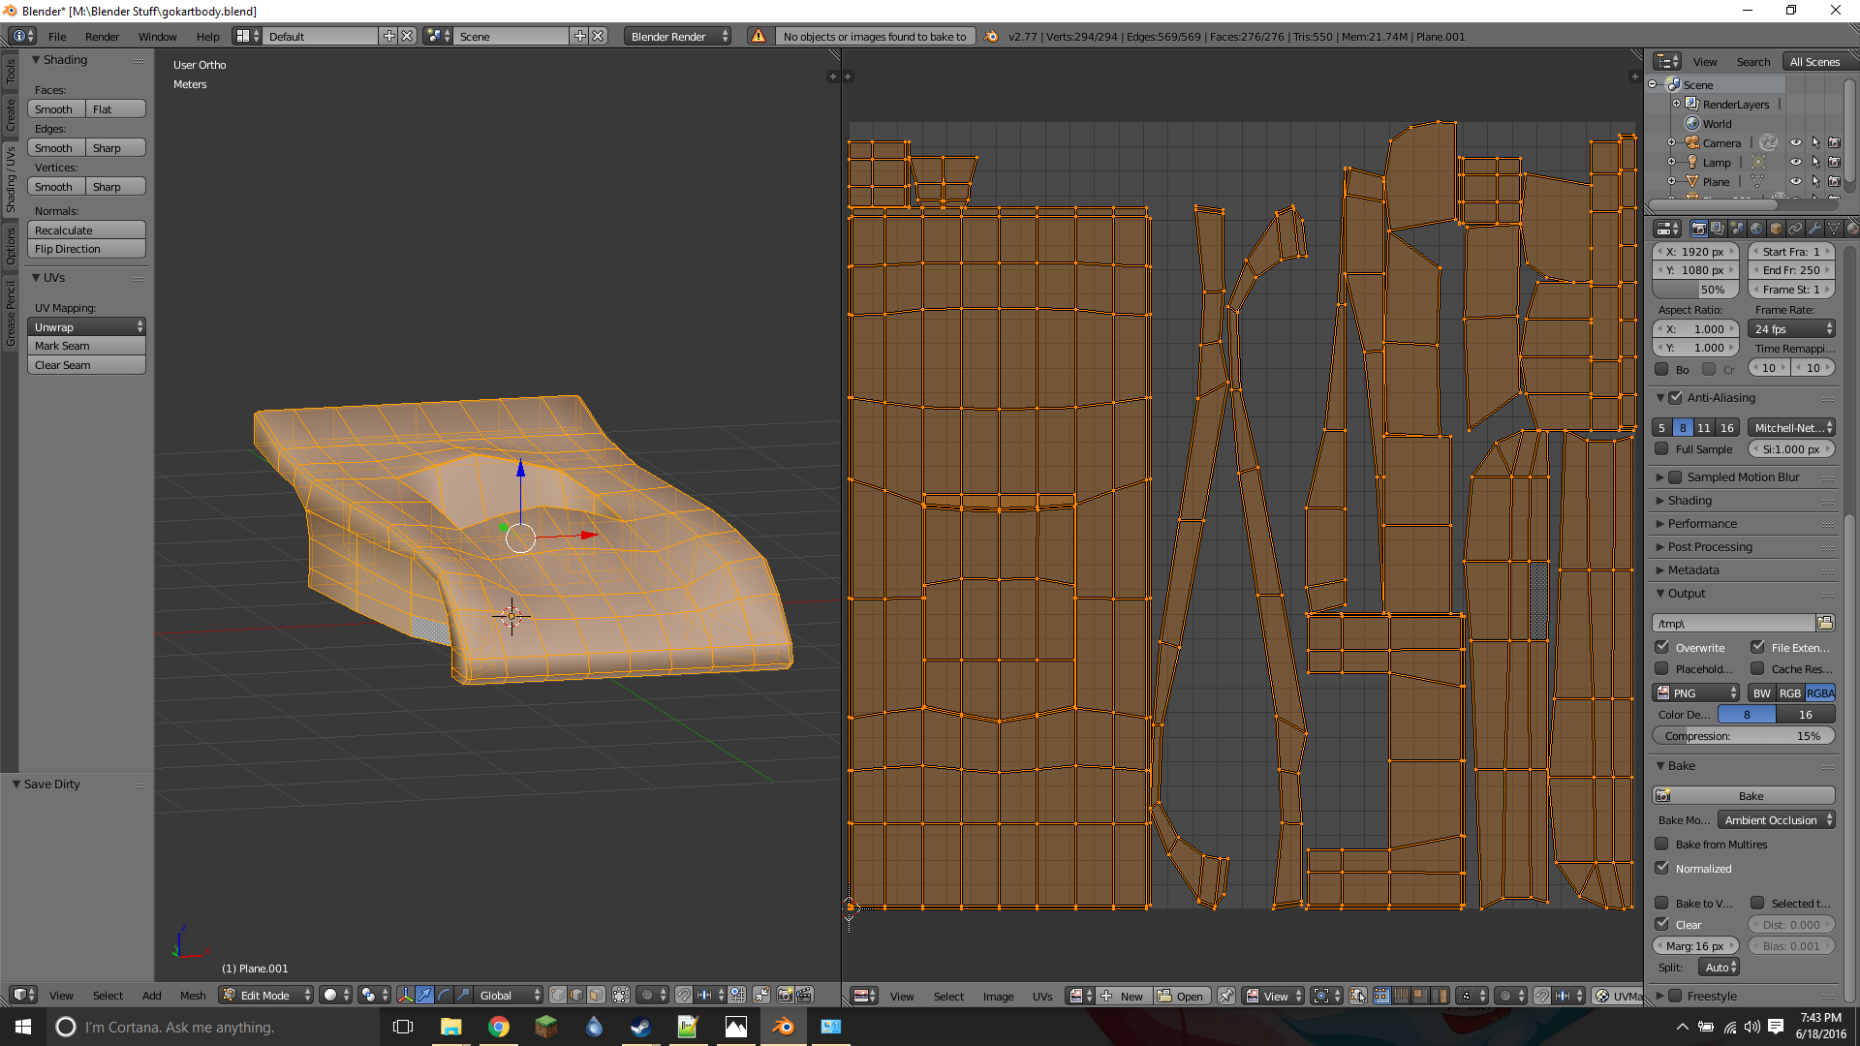Switch to face select mode in 3D view
The height and width of the screenshot is (1046, 1860).
tap(596, 995)
